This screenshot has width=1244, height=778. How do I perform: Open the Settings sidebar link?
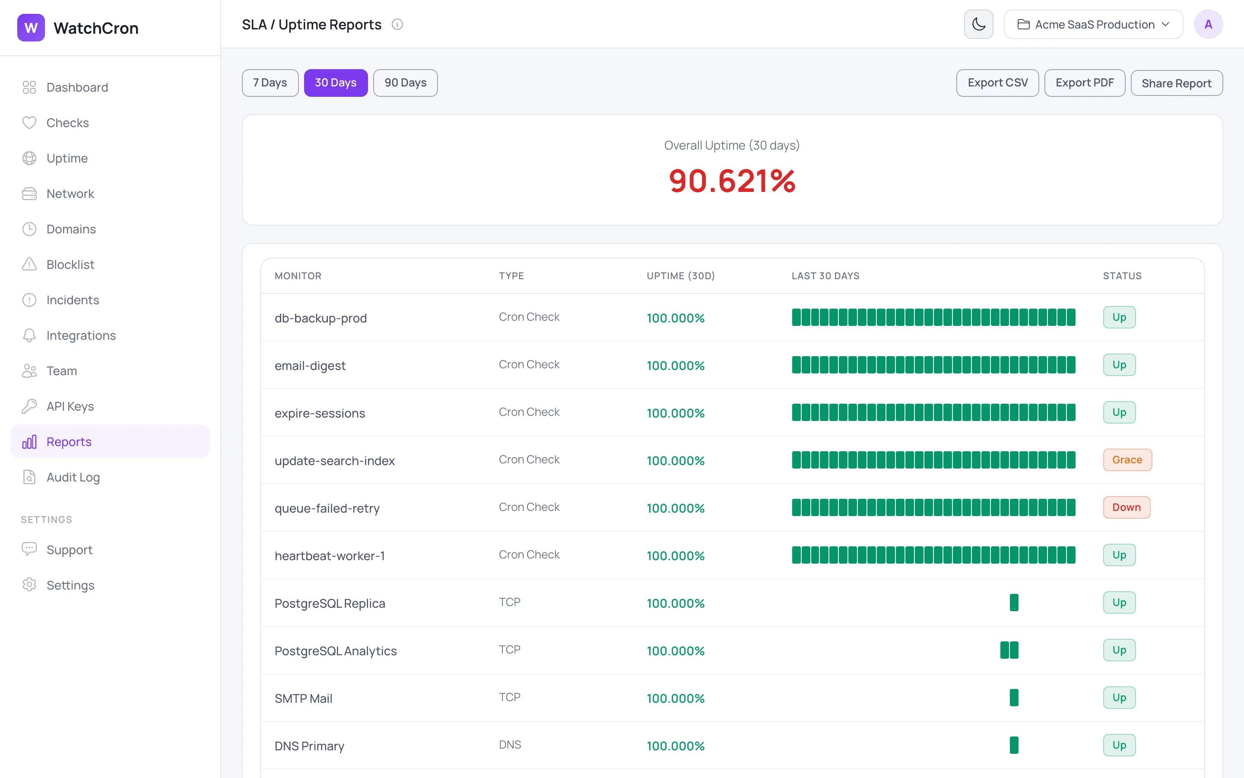click(110, 585)
